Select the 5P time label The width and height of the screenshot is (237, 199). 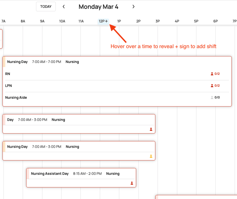tap(196, 21)
